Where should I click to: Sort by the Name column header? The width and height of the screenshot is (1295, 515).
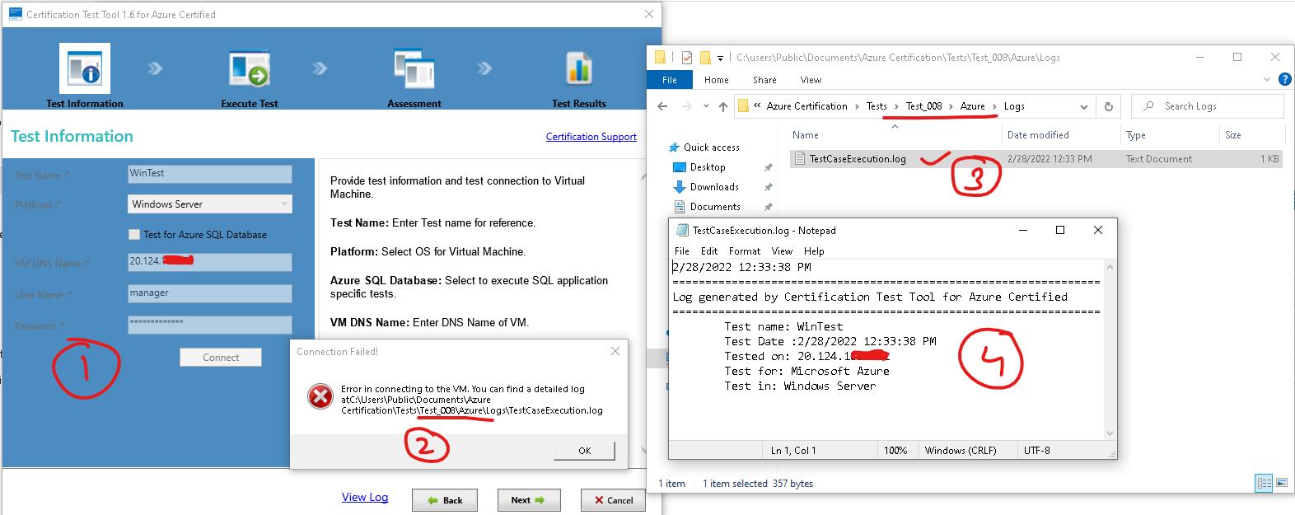point(894,135)
